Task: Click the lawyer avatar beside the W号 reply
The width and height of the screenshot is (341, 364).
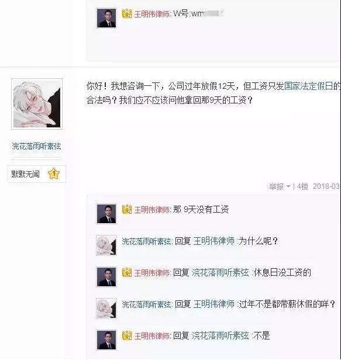Action: pos(106,18)
